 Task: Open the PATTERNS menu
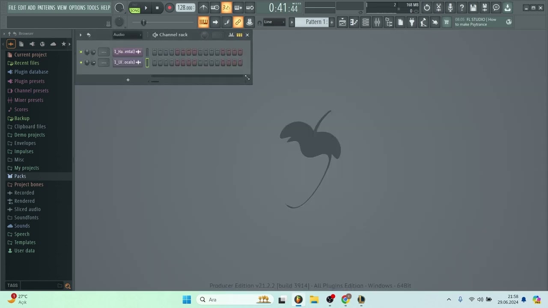tap(46, 8)
